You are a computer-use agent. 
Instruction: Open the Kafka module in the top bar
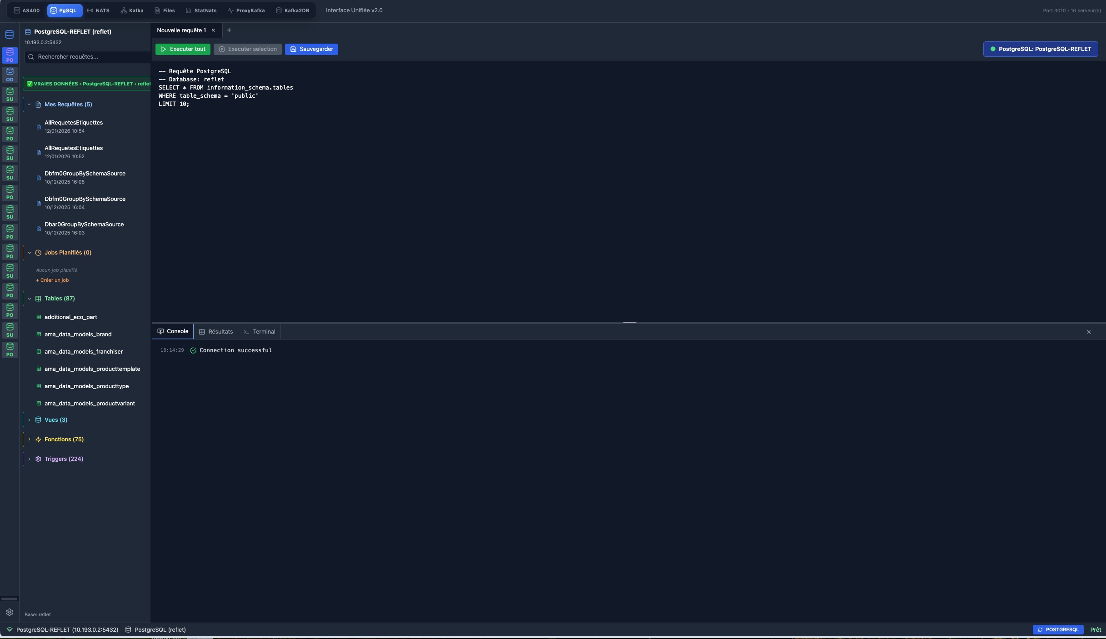132,10
